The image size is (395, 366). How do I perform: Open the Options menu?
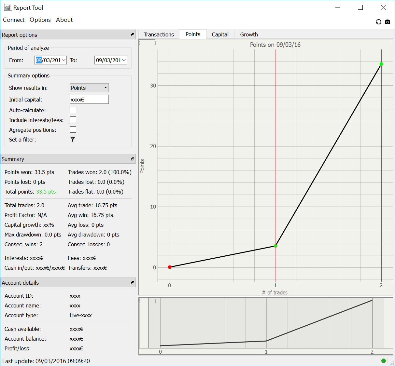pos(40,20)
